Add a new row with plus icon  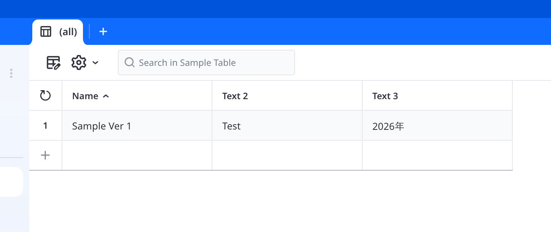tap(45, 155)
